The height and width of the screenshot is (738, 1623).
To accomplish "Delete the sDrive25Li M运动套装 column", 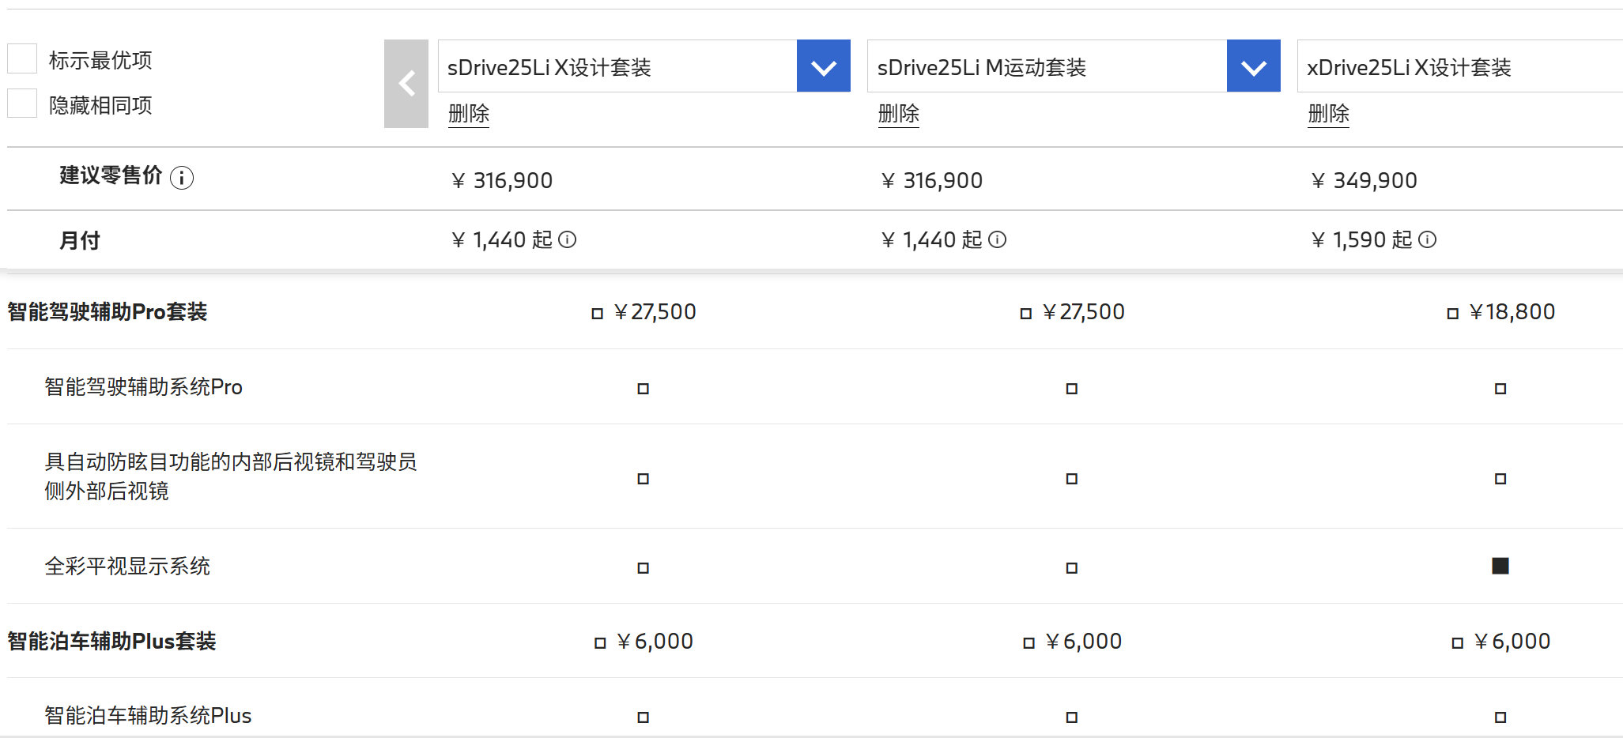I will tap(899, 114).
